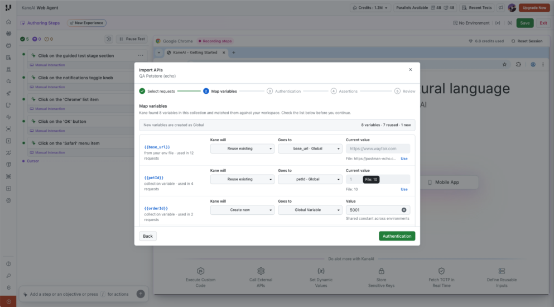Viewport: 554px width, 307px height.
Task: Close the KaneAI – Getting Started tab
Action: click(x=224, y=52)
